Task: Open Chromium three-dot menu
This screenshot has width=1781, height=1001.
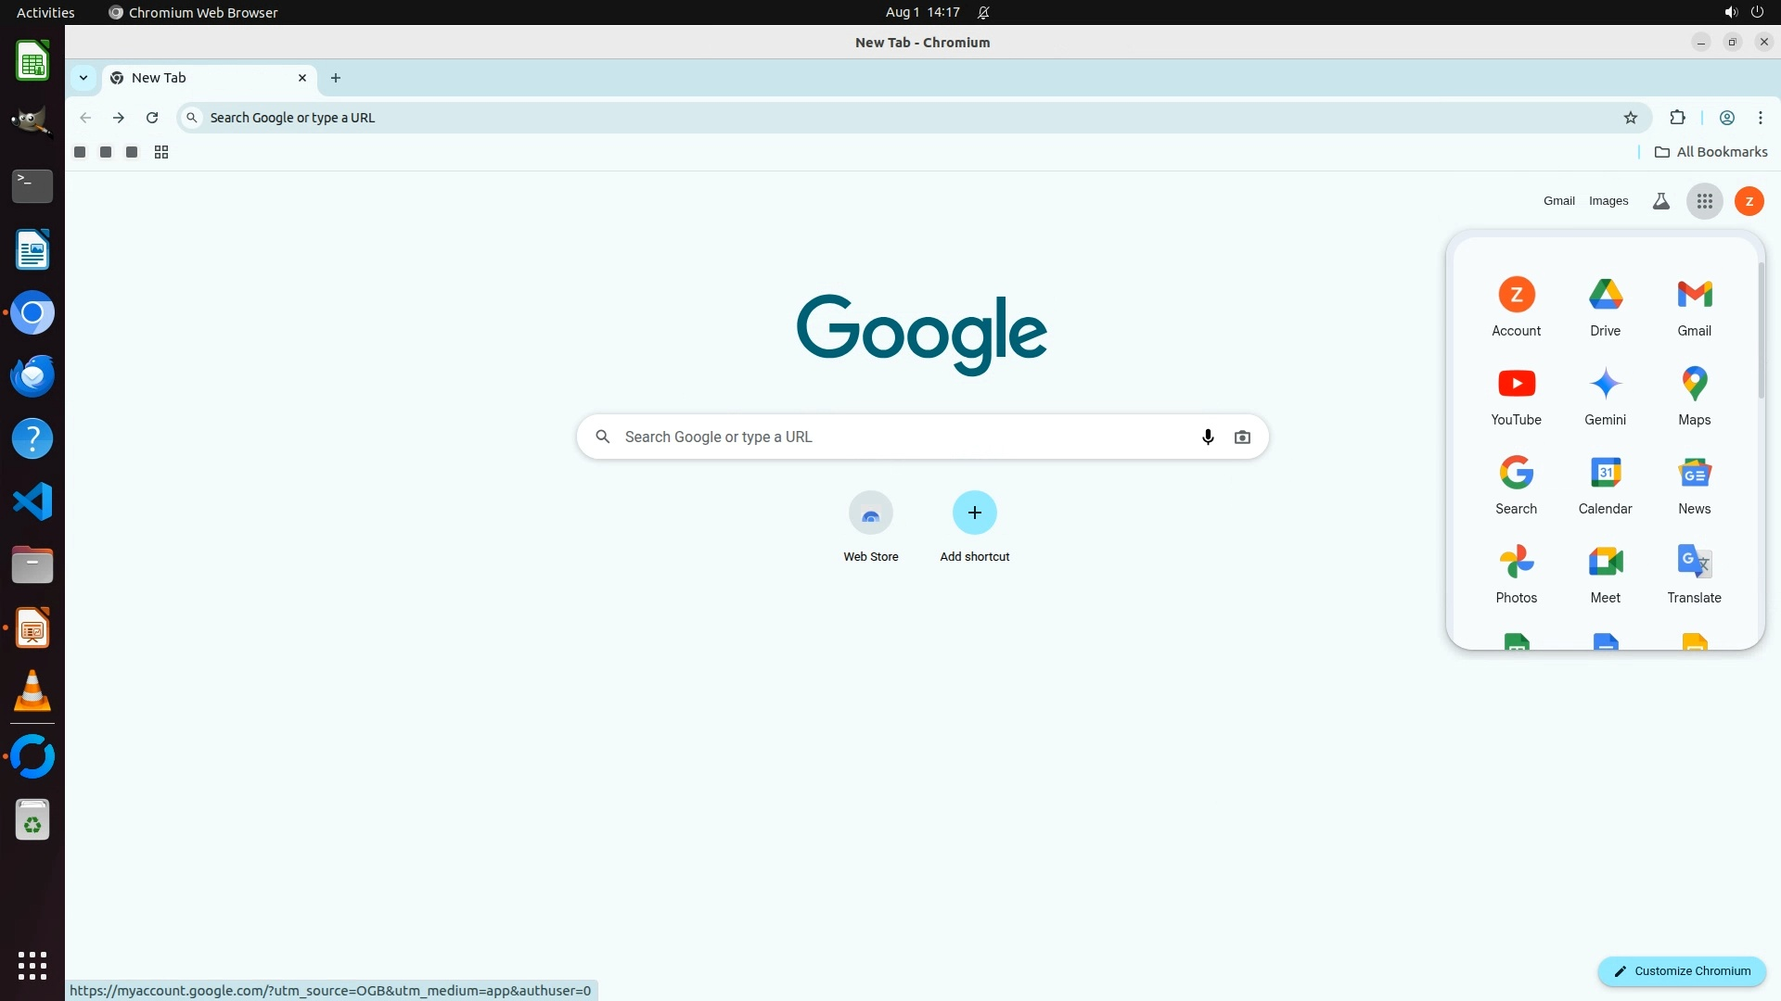Action: [x=1760, y=118]
